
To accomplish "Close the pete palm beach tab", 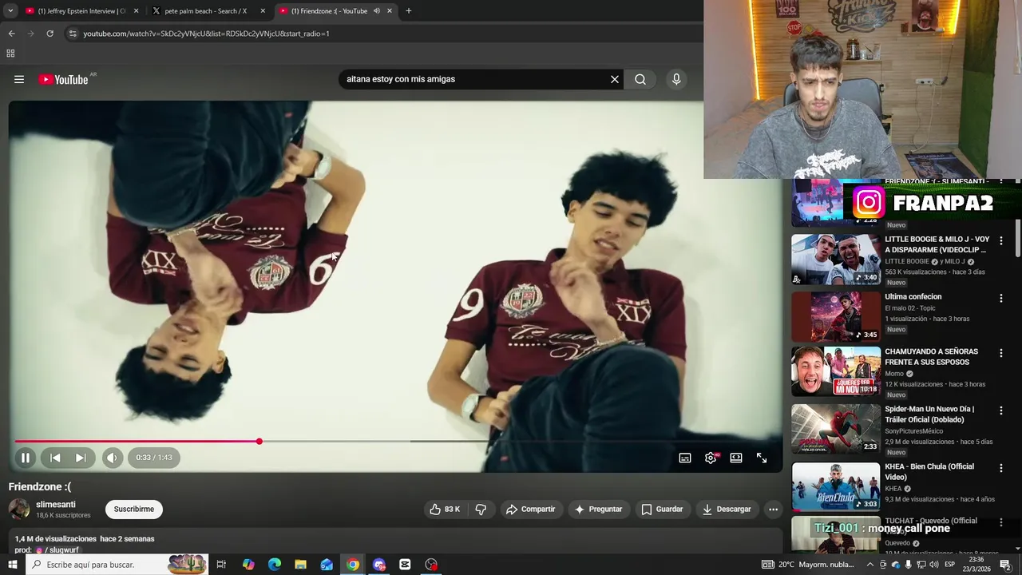I will click(x=263, y=10).
